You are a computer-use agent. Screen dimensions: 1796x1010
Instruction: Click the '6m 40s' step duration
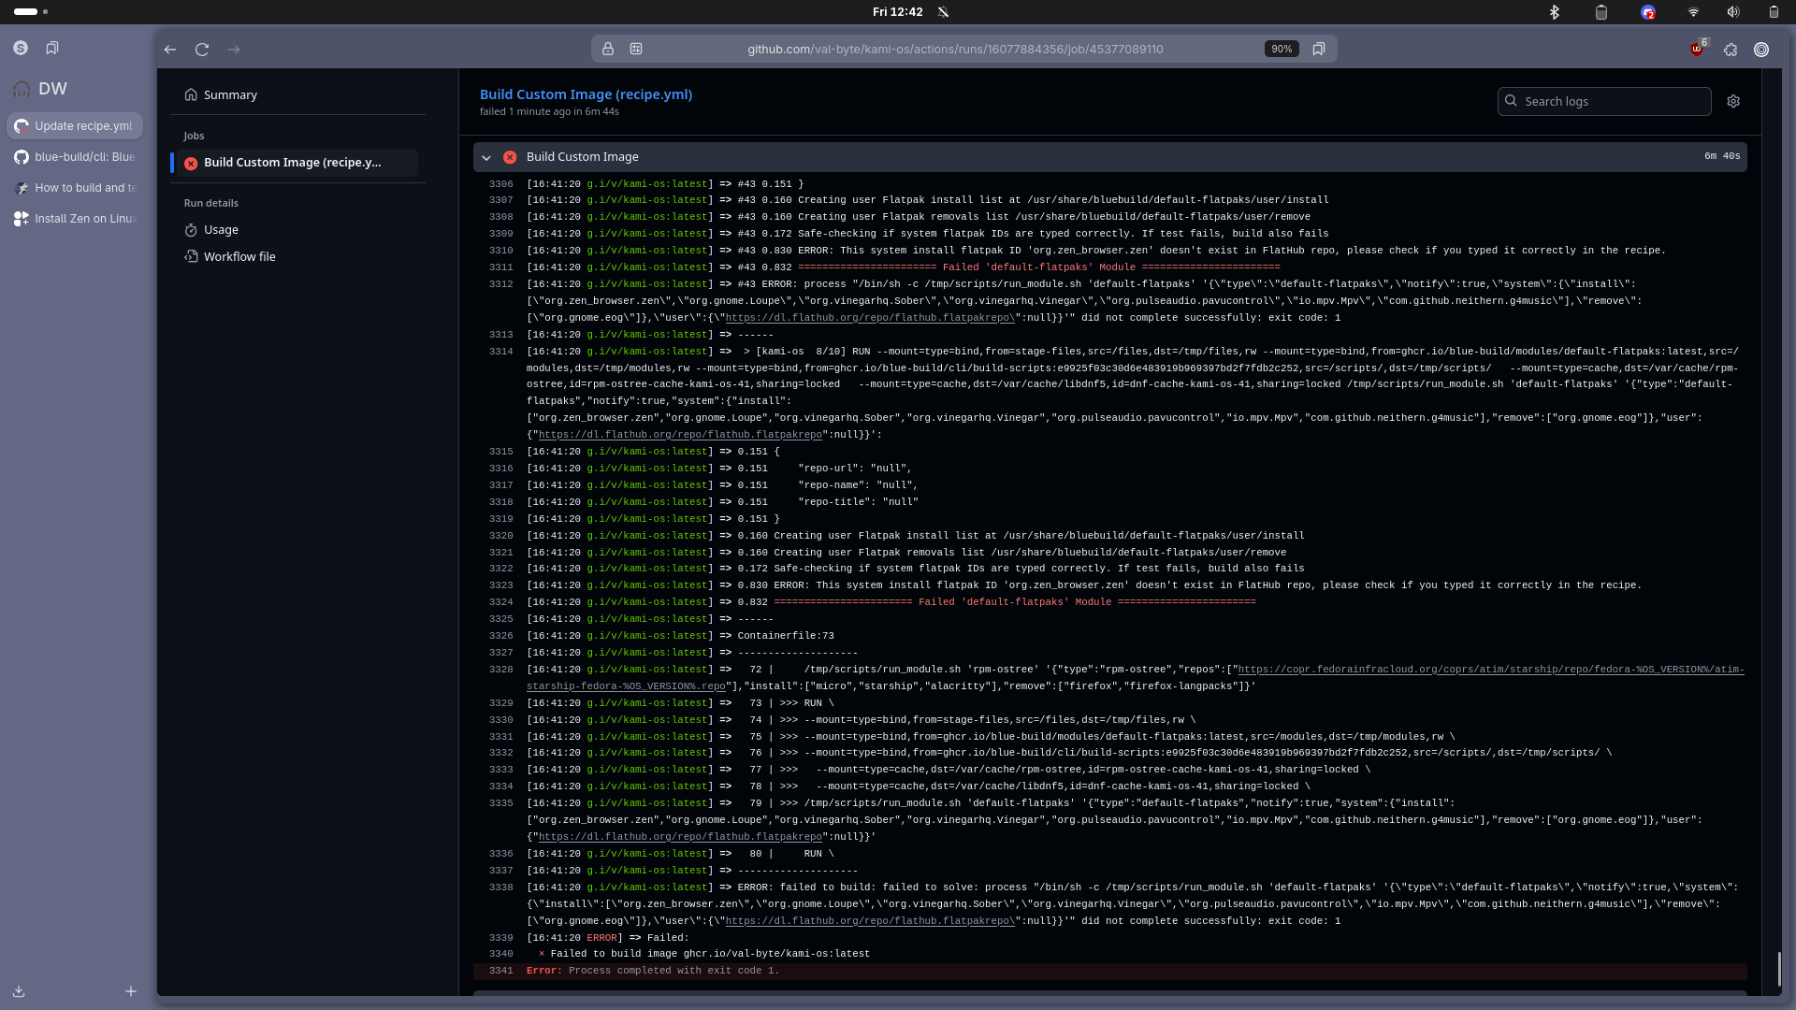(x=1722, y=156)
